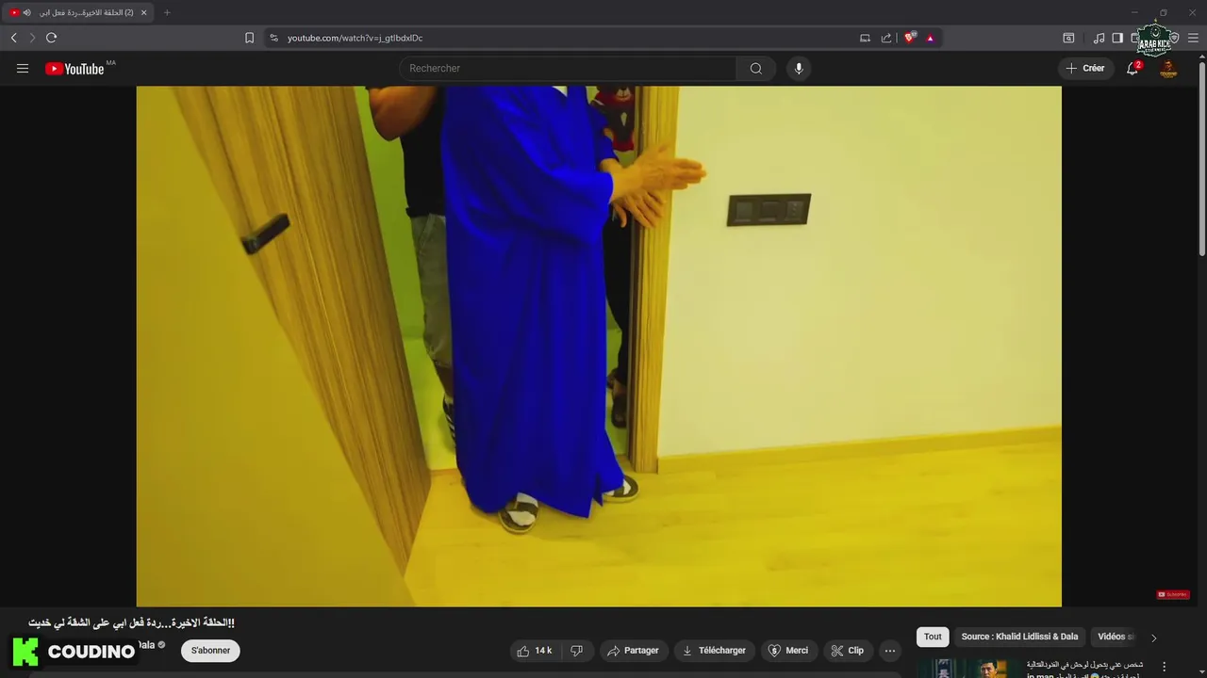Open the first suggested video thumbnail
This screenshot has height=678, width=1207.
click(x=967, y=668)
